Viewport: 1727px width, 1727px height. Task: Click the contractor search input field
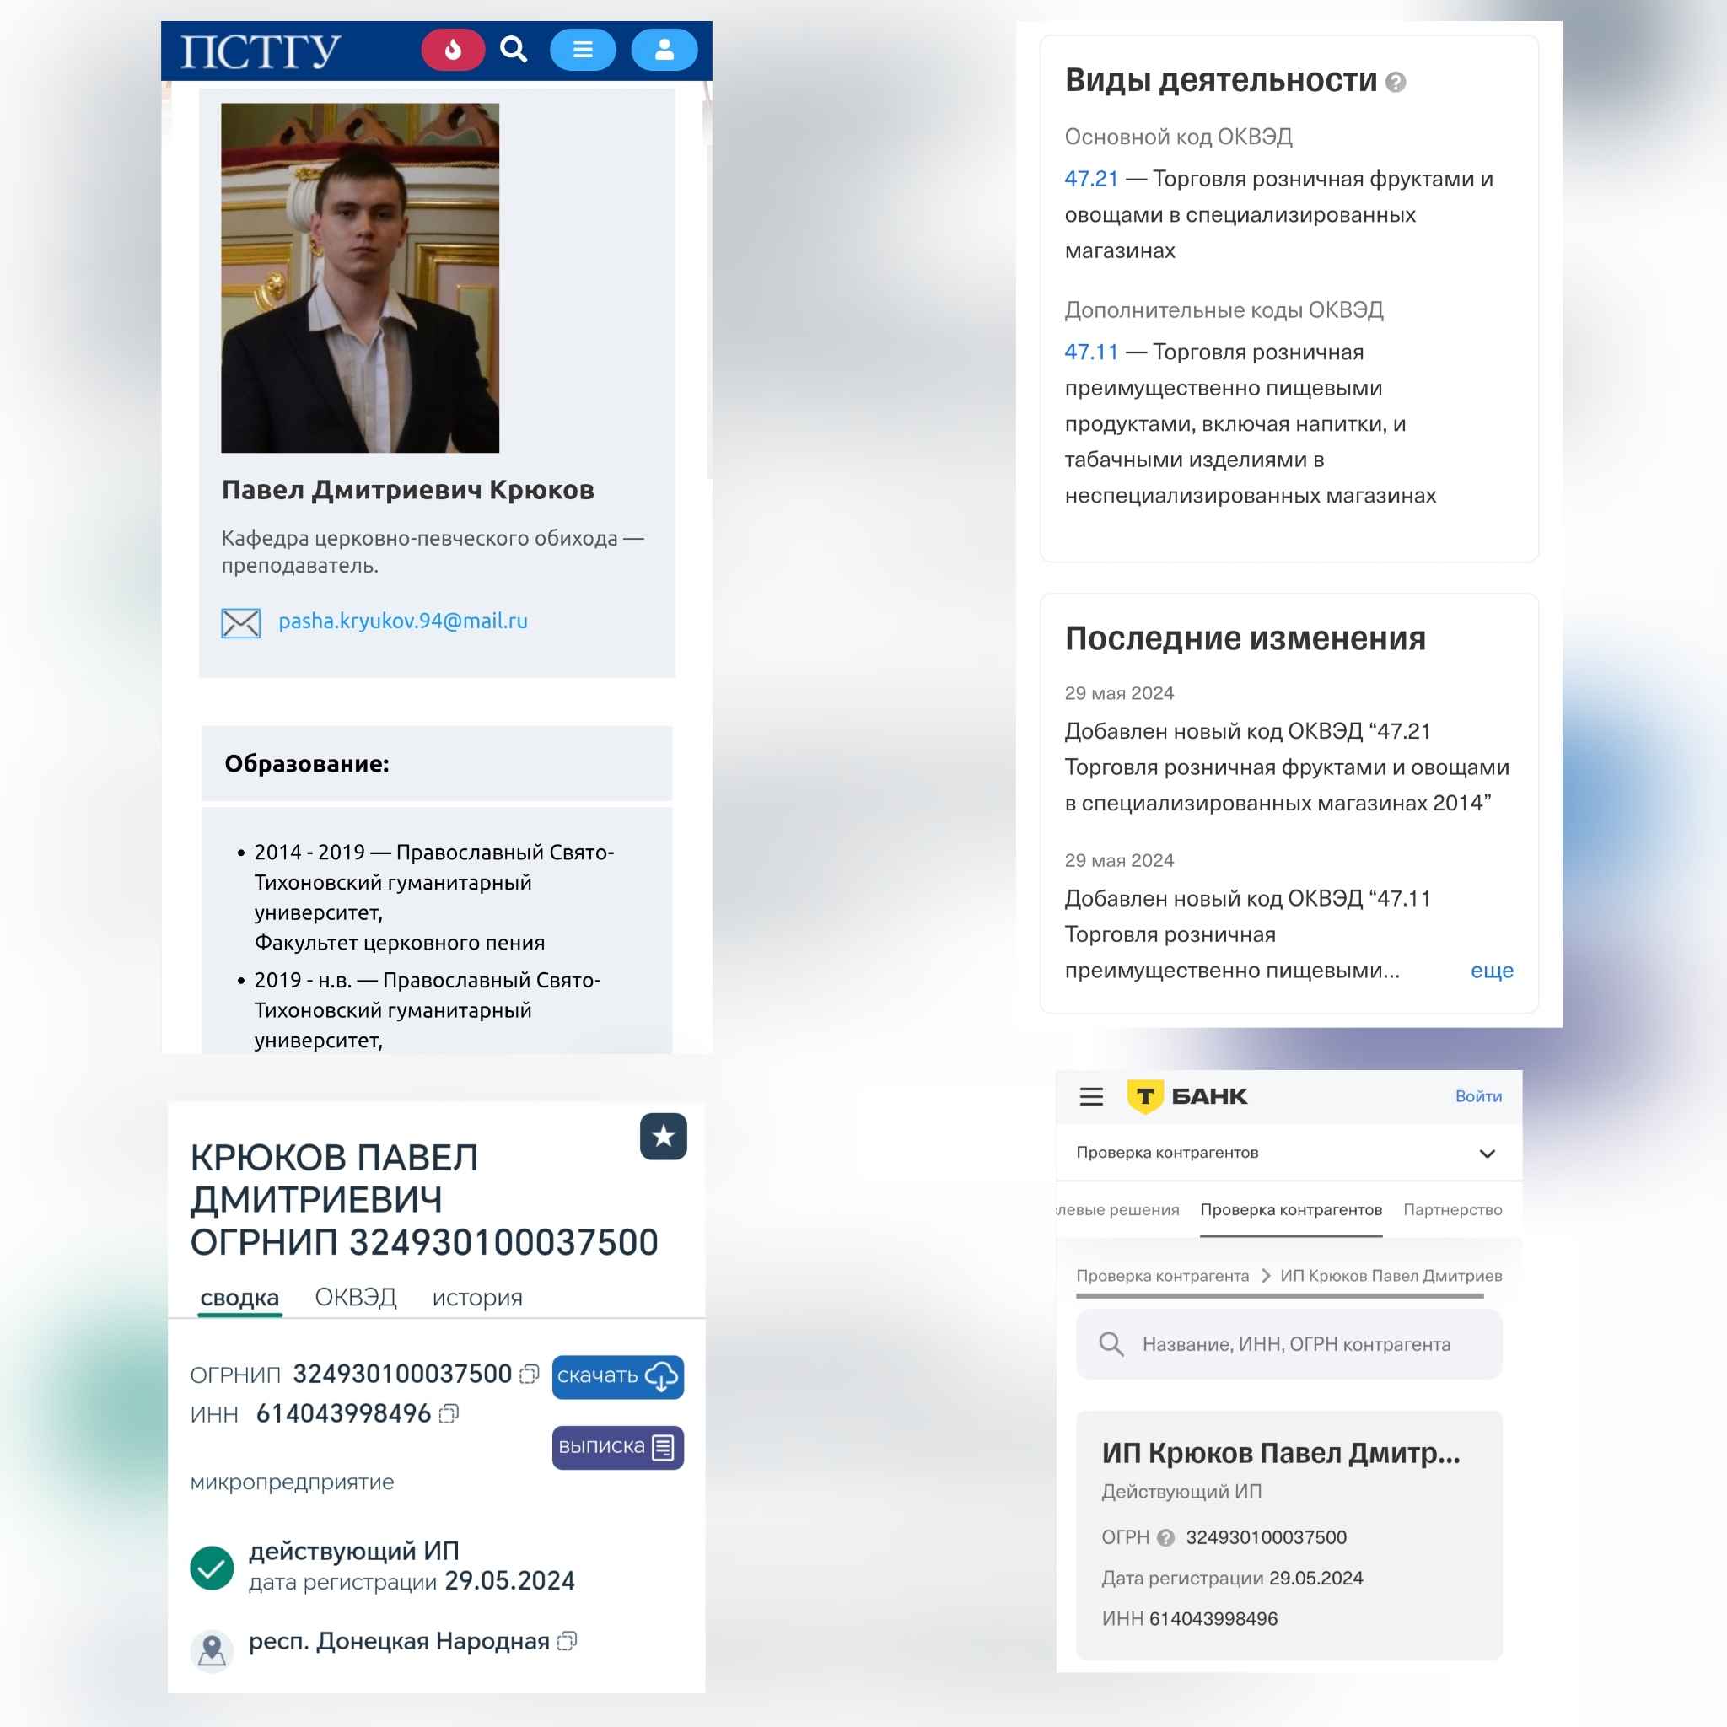tap(1289, 1344)
